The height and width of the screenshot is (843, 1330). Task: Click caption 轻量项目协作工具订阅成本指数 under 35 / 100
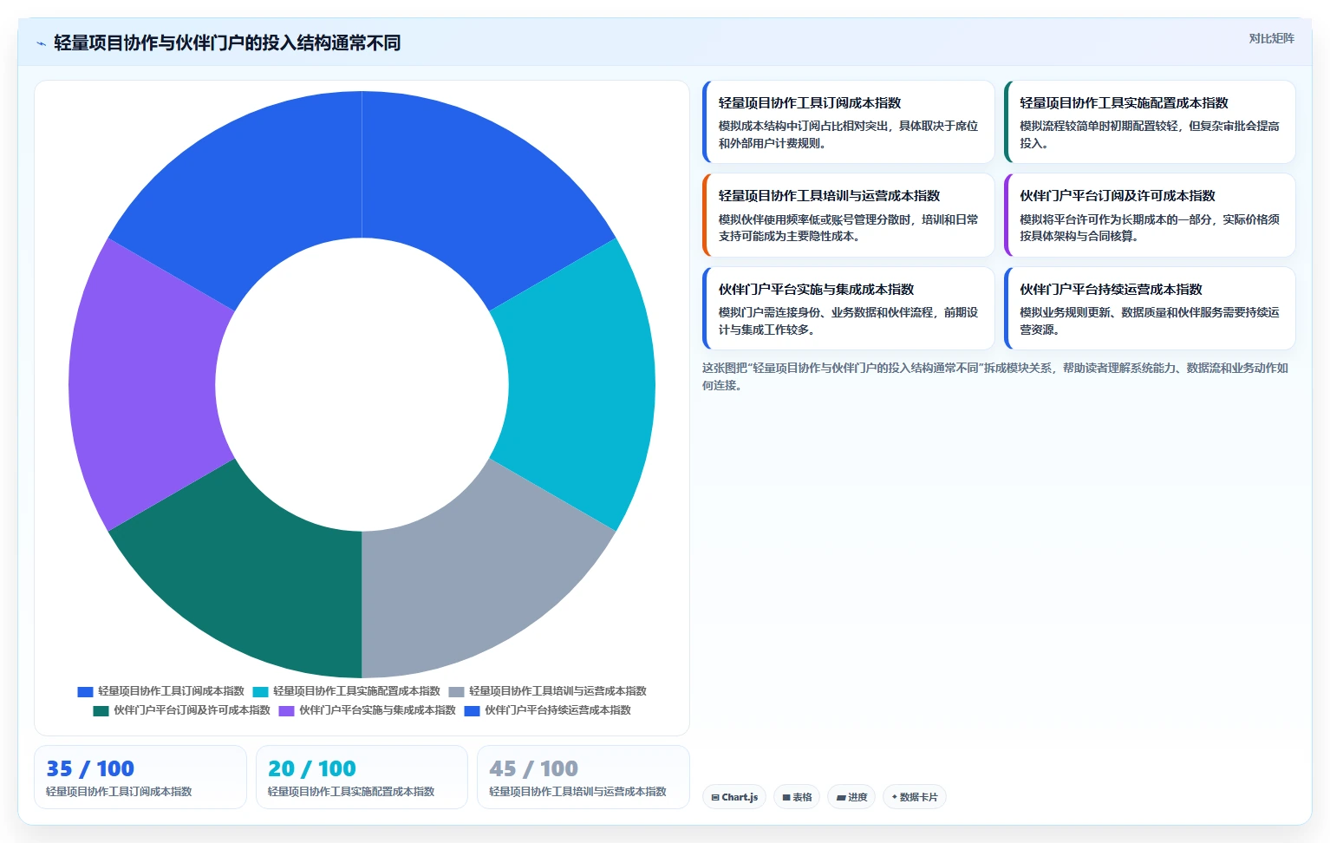click(x=119, y=792)
